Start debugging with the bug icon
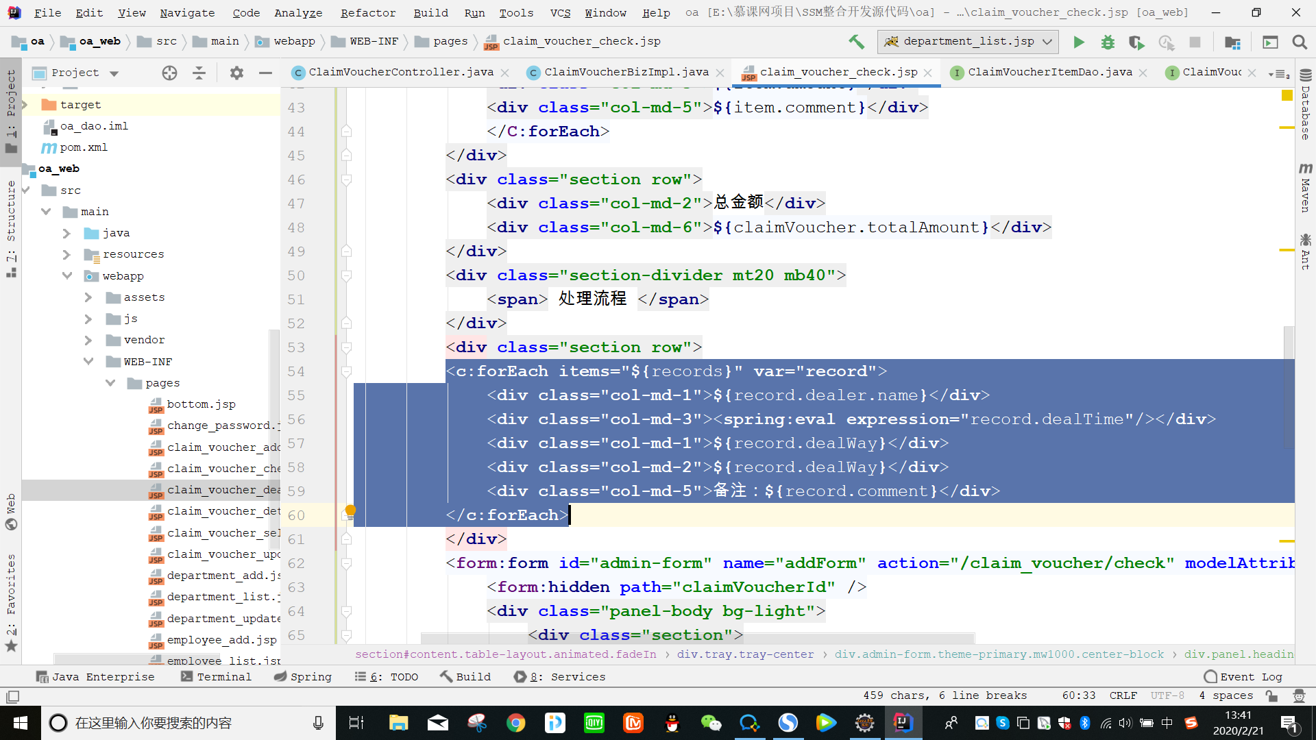 coord(1108,42)
